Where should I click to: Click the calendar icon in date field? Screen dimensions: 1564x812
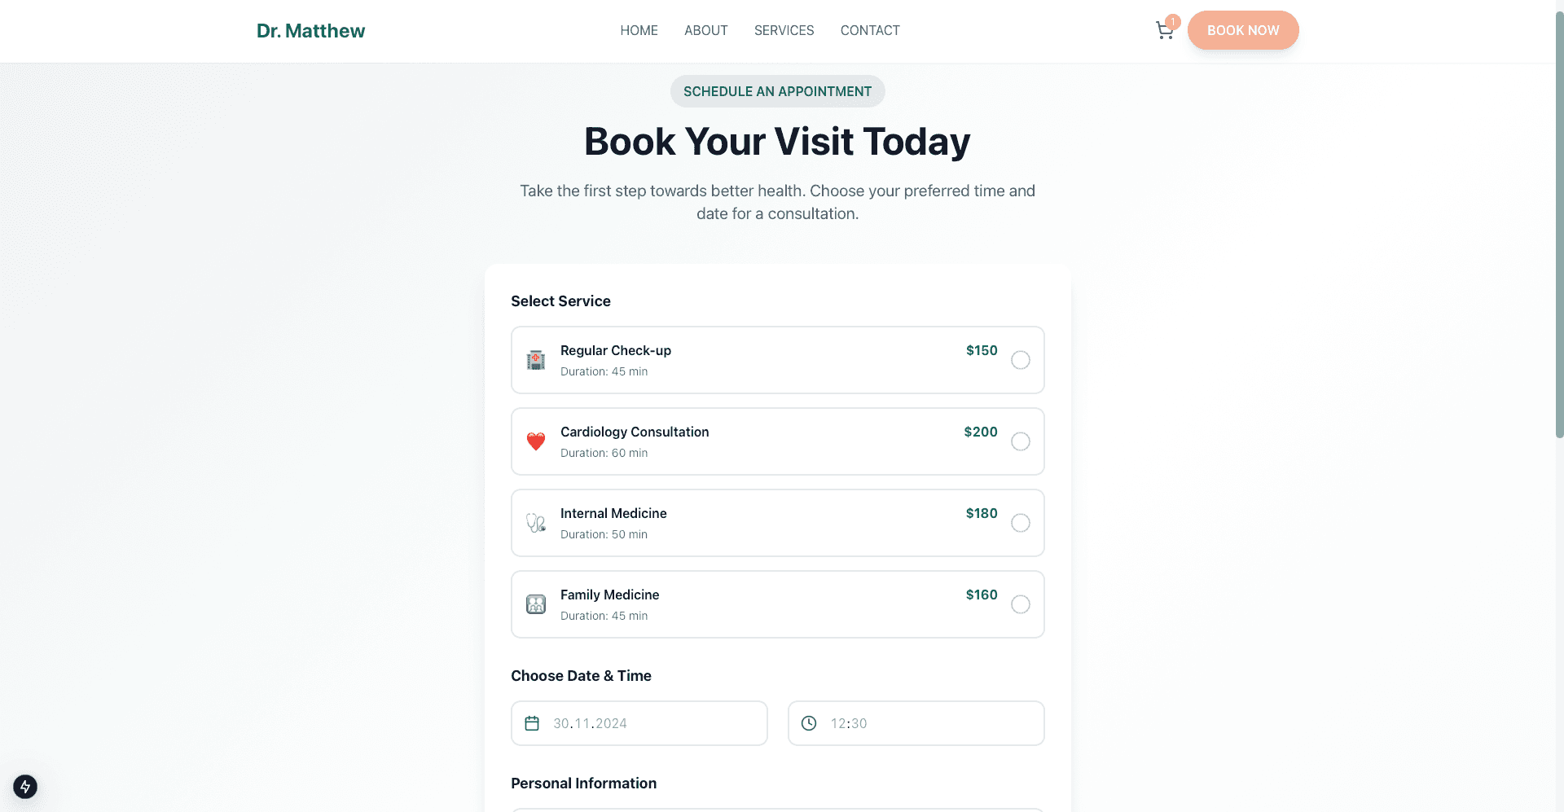click(x=532, y=723)
